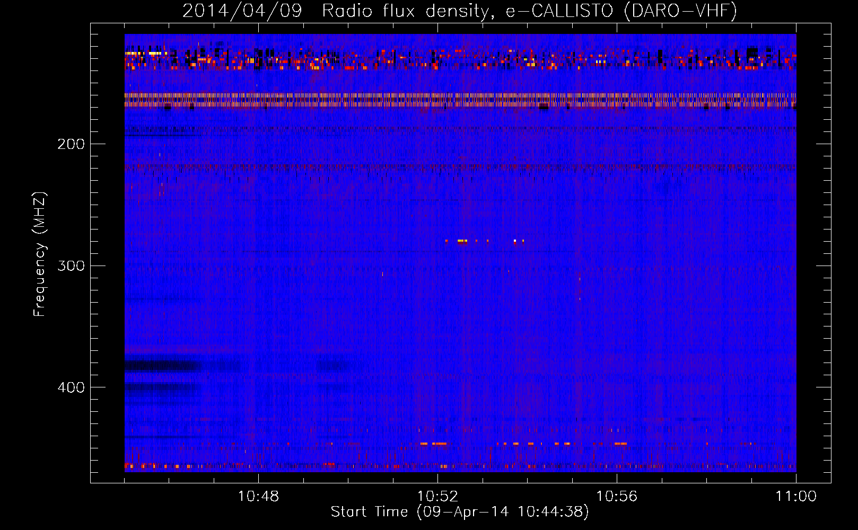Click the 'Frequency (MHZ)' axis label
The image size is (858, 530).
[40, 254]
